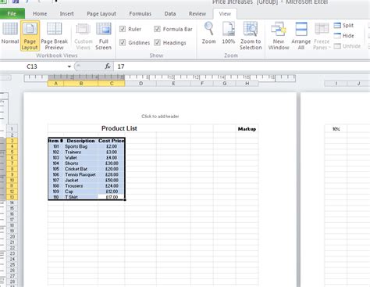Toggle the Headings checkbox

tap(157, 42)
